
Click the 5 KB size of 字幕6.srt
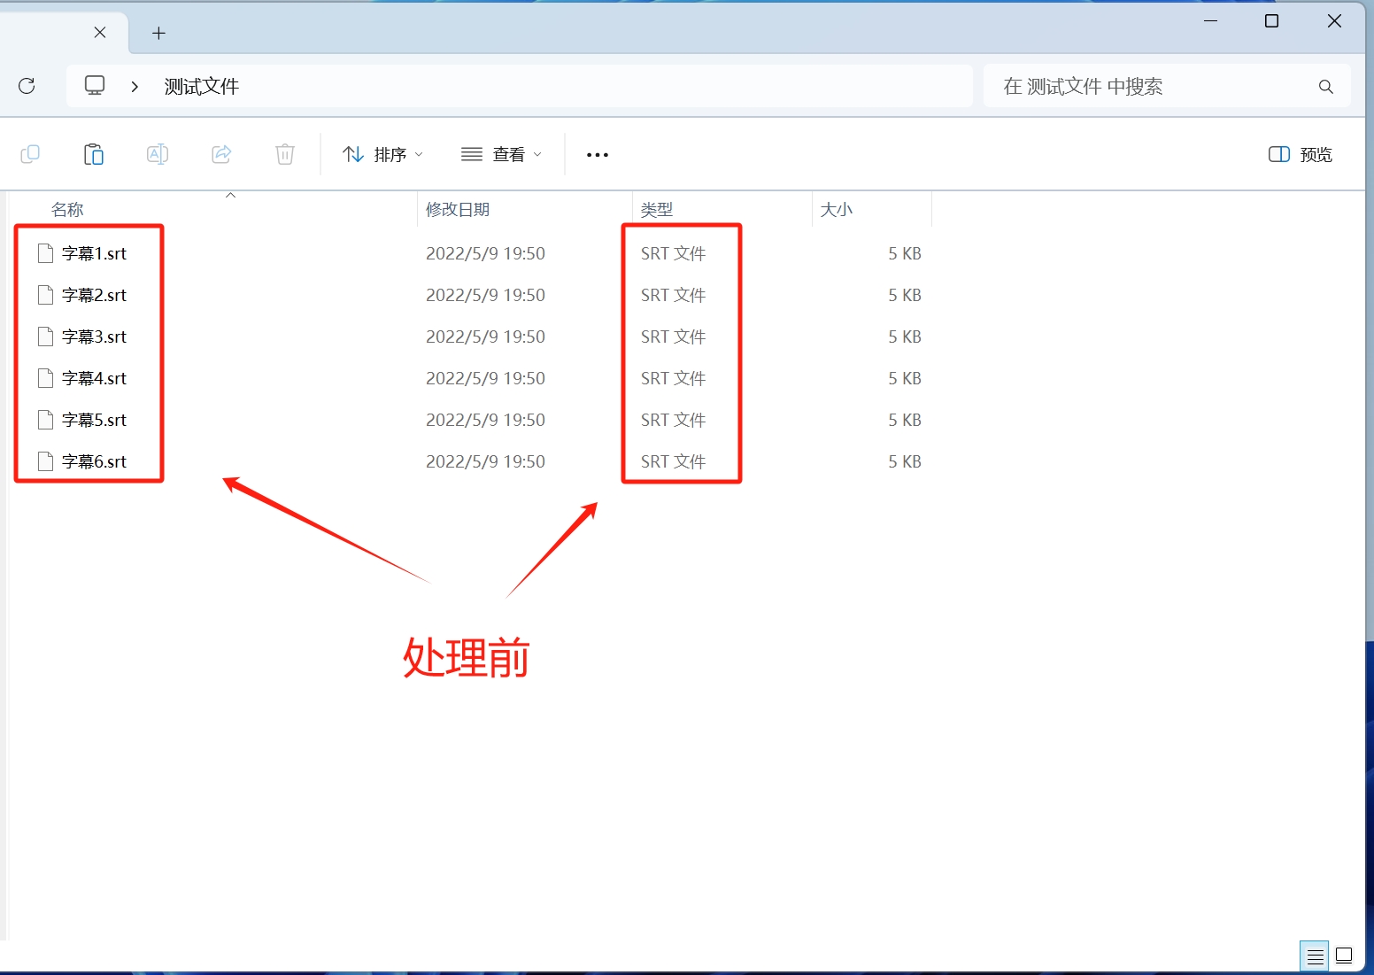click(905, 461)
